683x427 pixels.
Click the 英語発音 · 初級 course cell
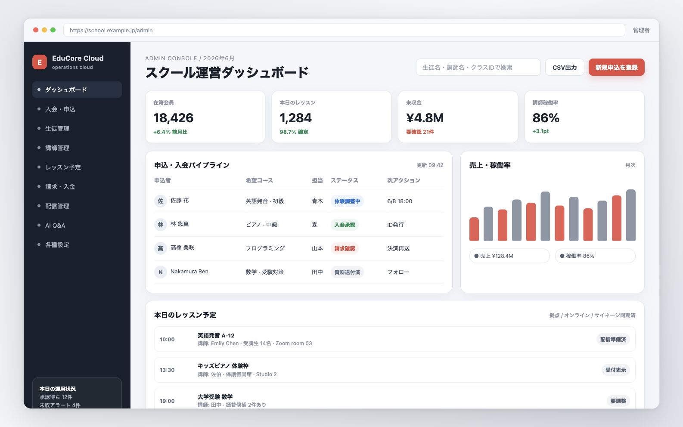[x=265, y=201]
